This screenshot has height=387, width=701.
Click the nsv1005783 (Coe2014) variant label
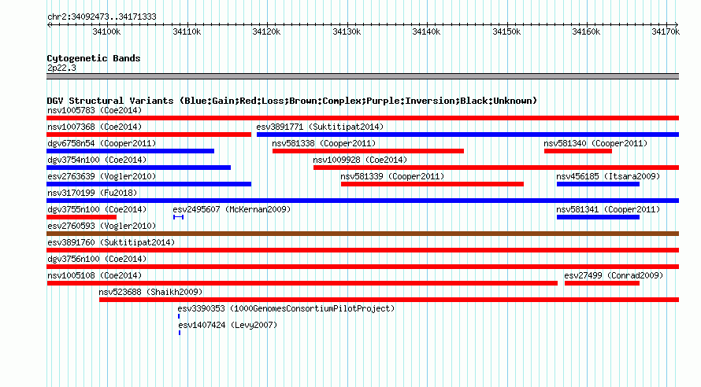[x=95, y=110]
